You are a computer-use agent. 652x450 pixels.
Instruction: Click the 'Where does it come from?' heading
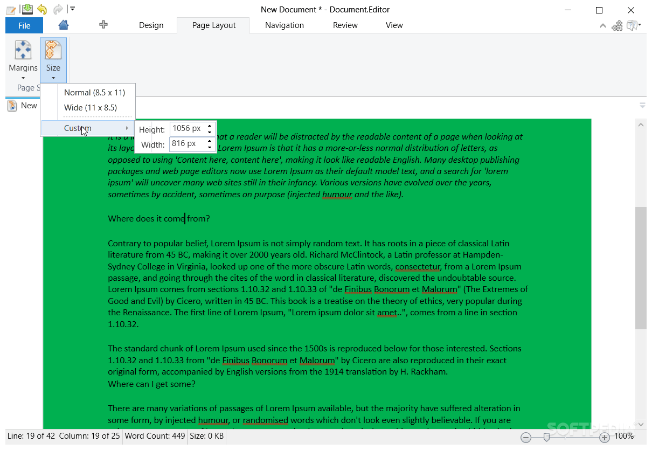[x=159, y=218]
